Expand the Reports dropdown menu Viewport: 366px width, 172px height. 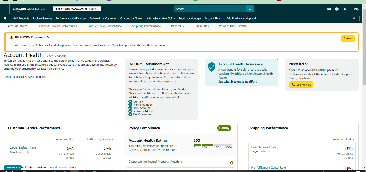click(178, 26)
